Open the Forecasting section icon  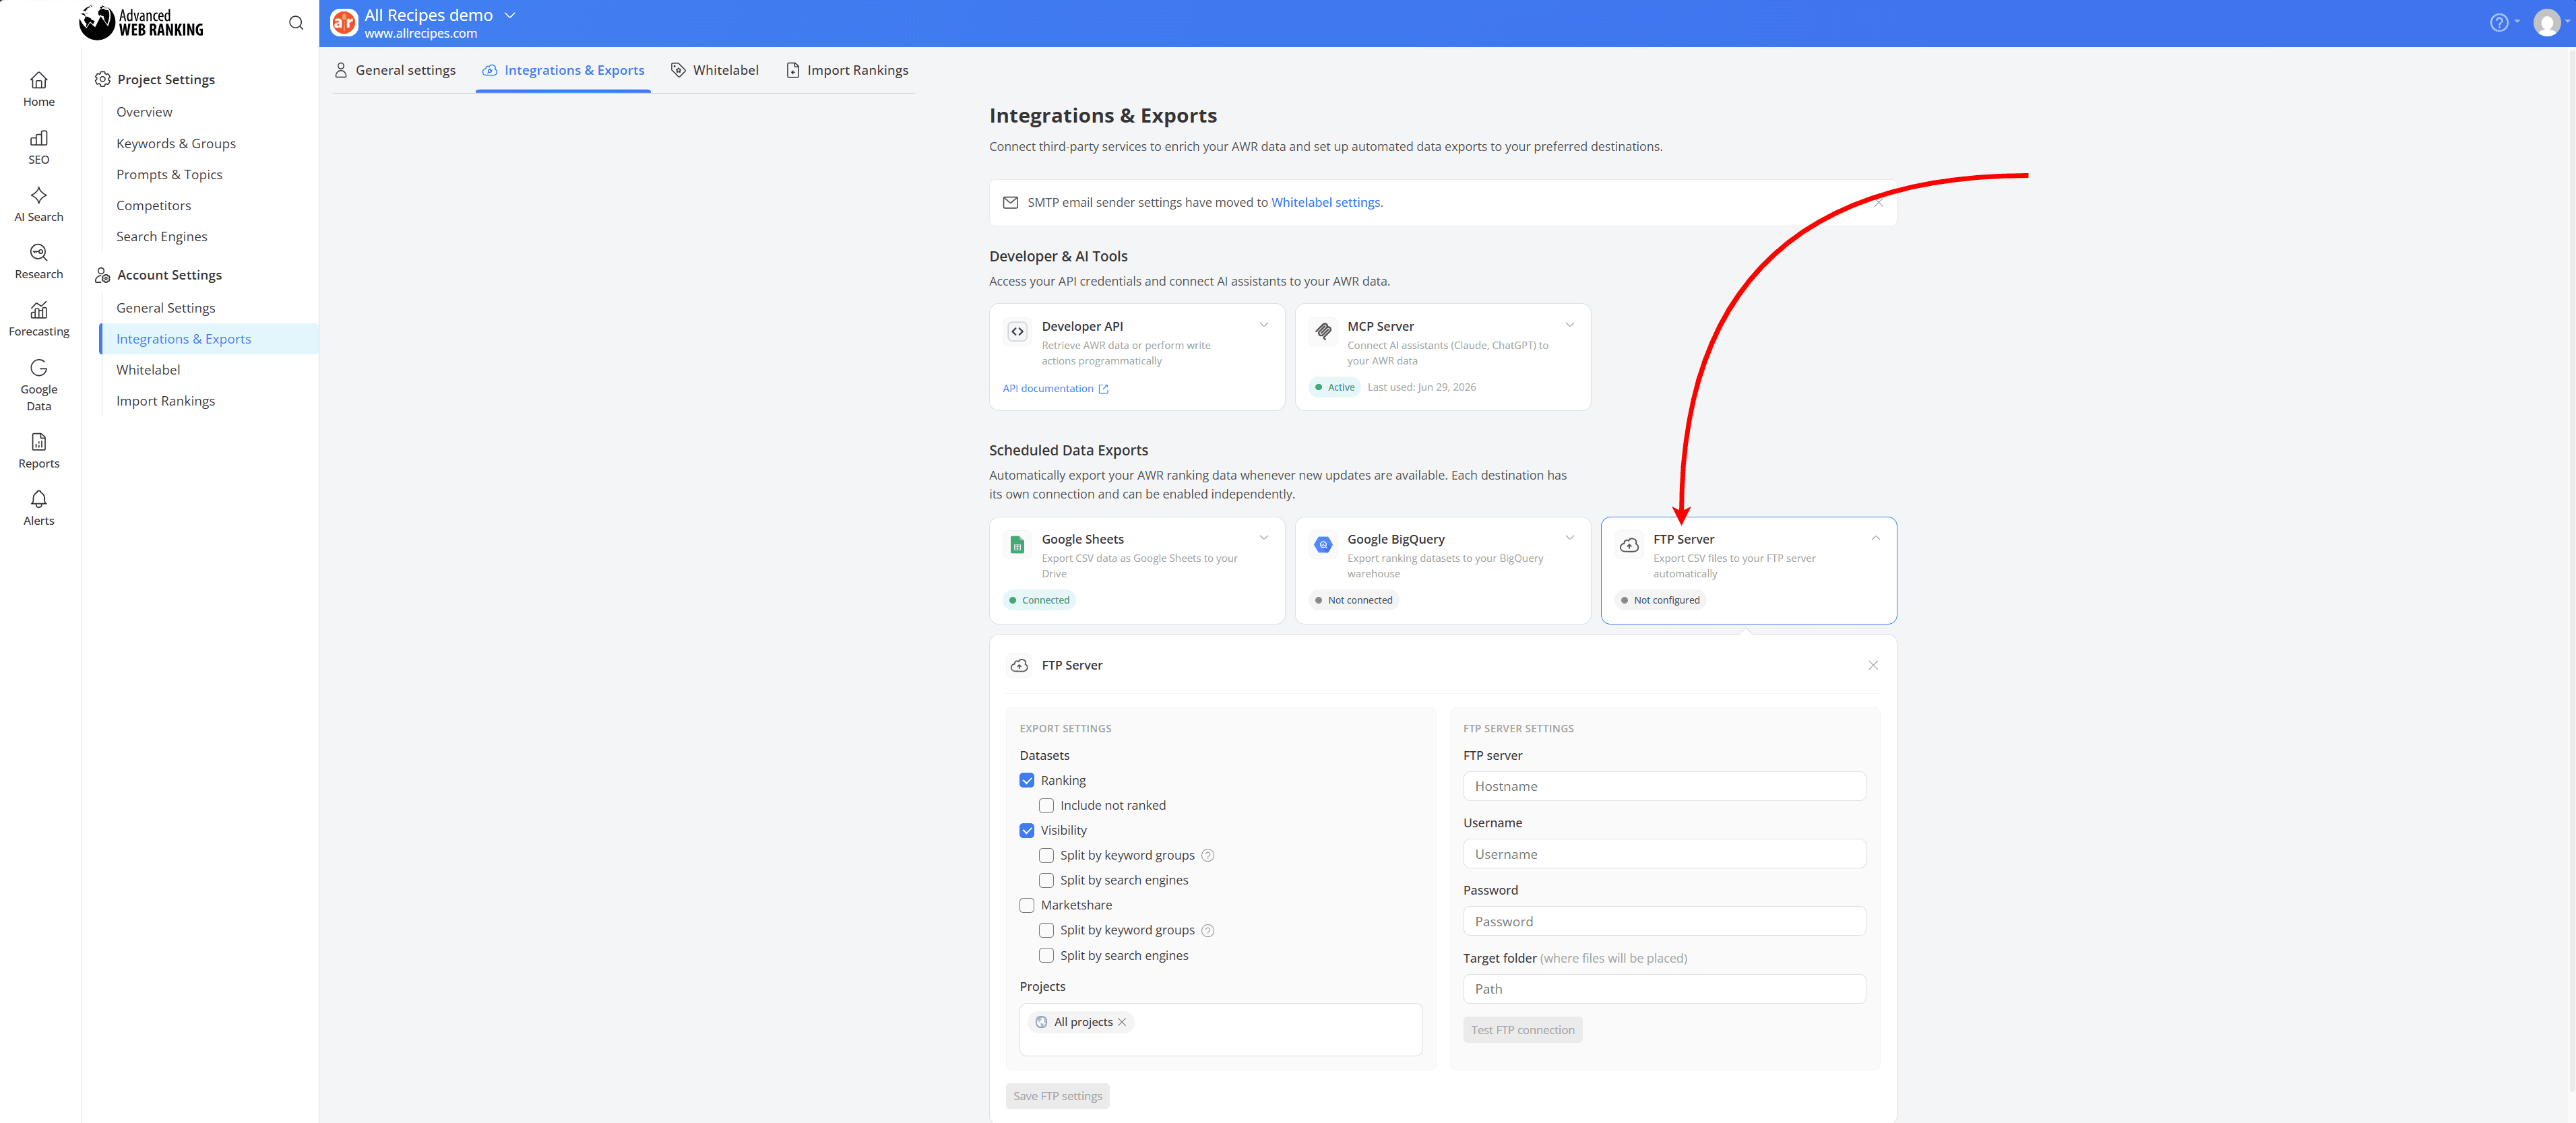39,310
